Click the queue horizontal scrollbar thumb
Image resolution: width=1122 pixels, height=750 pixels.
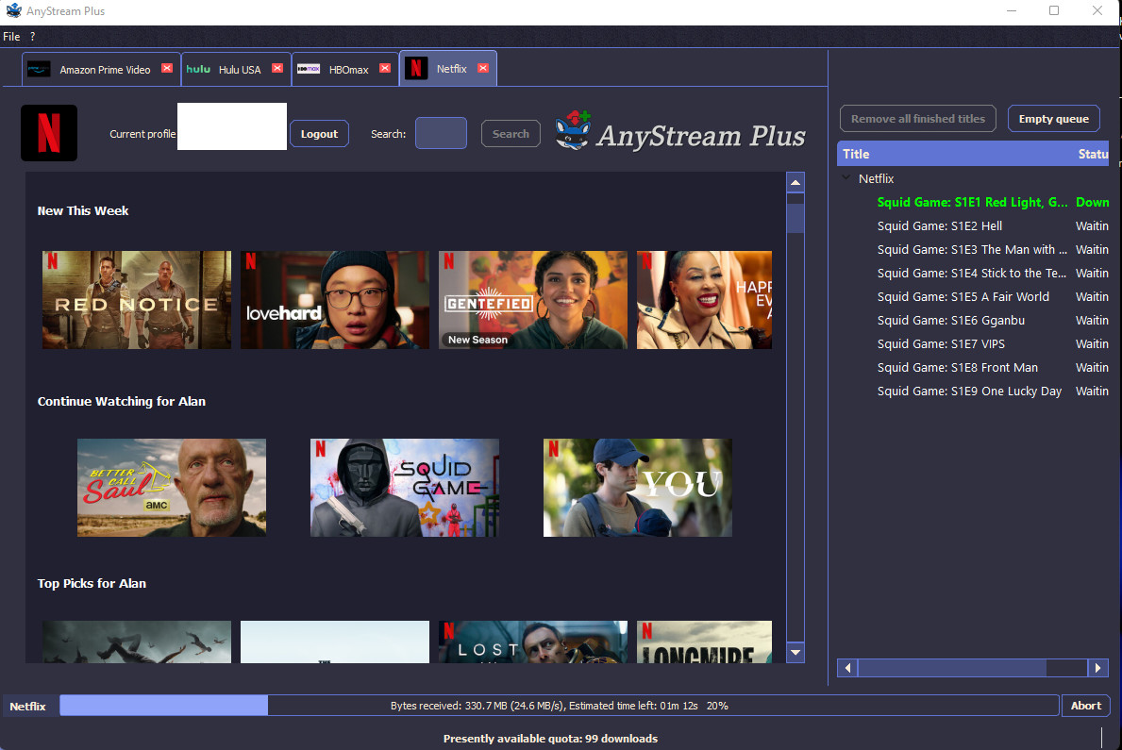click(x=952, y=668)
